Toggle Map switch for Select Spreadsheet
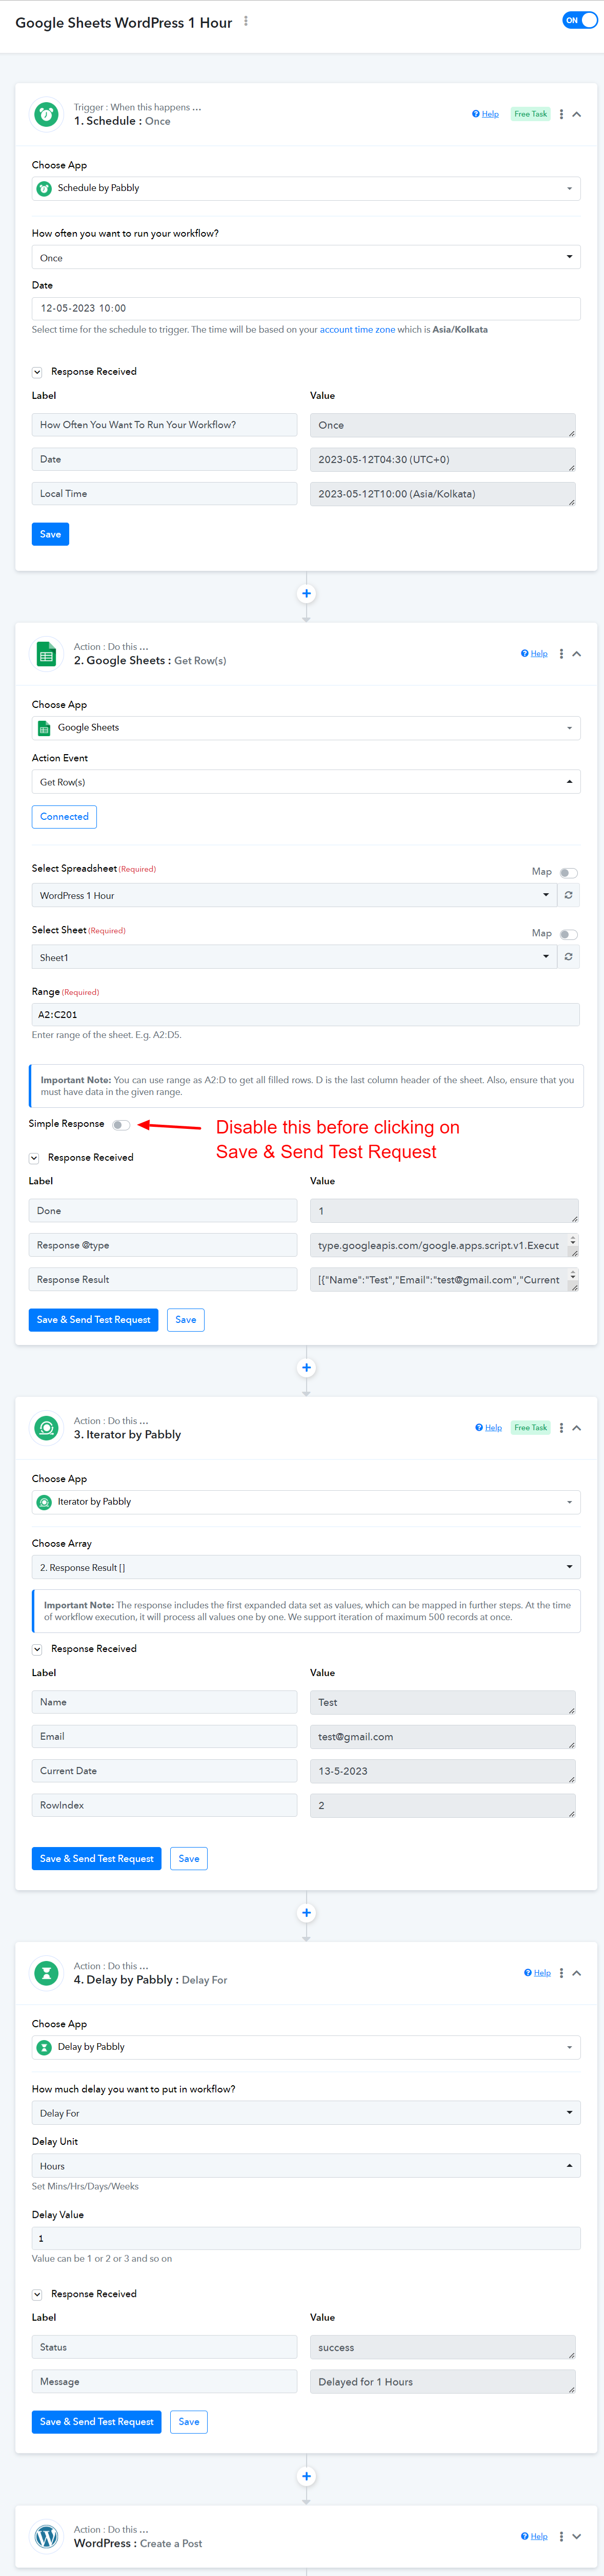This screenshot has height=2576, width=604. (x=569, y=873)
